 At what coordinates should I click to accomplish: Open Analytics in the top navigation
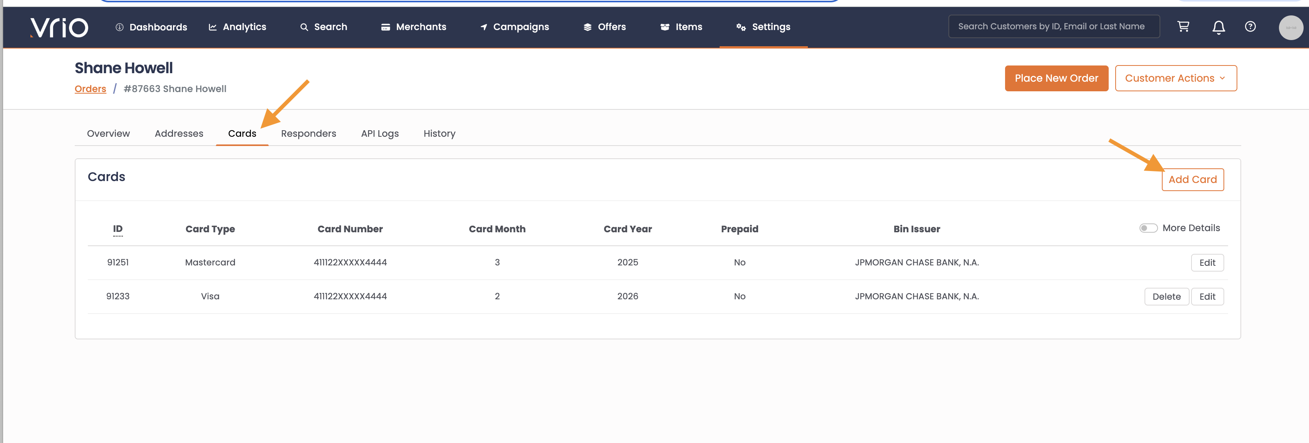(x=237, y=27)
